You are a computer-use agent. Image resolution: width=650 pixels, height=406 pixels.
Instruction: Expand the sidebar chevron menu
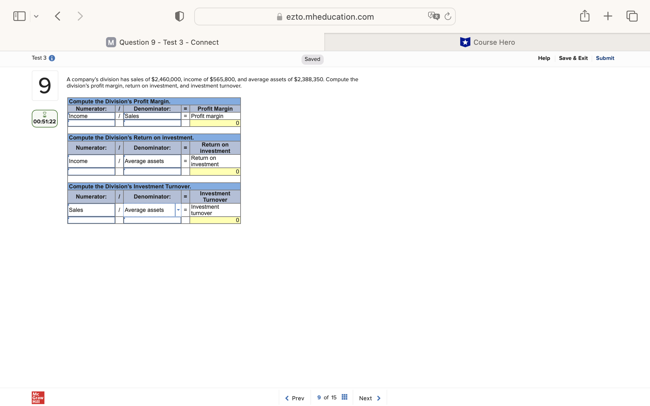pos(36,16)
